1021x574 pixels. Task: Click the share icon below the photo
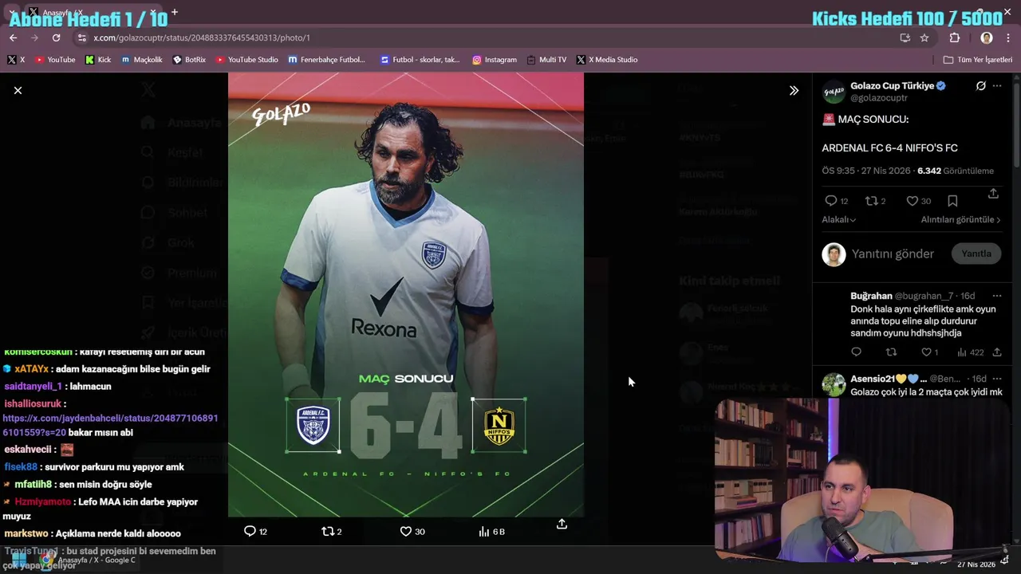(562, 524)
